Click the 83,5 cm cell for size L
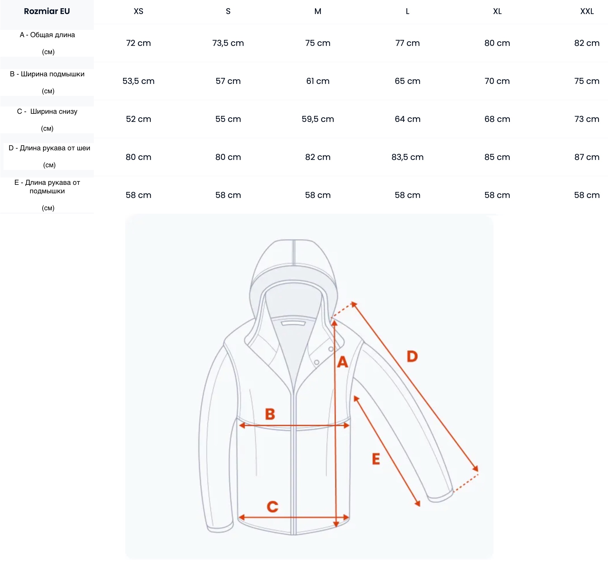608x574 pixels. (x=407, y=157)
